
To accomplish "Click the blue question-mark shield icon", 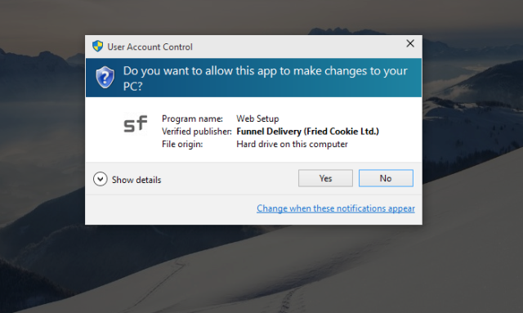I will coord(105,77).
